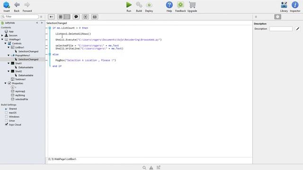Expand the Session item
Screen dimensions: 303x170
pos(2,35)
